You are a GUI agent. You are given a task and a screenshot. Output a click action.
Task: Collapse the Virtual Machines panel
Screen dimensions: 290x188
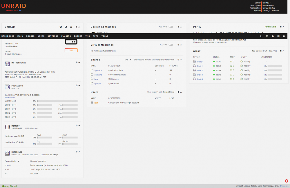pyautogui.click(x=181, y=45)
